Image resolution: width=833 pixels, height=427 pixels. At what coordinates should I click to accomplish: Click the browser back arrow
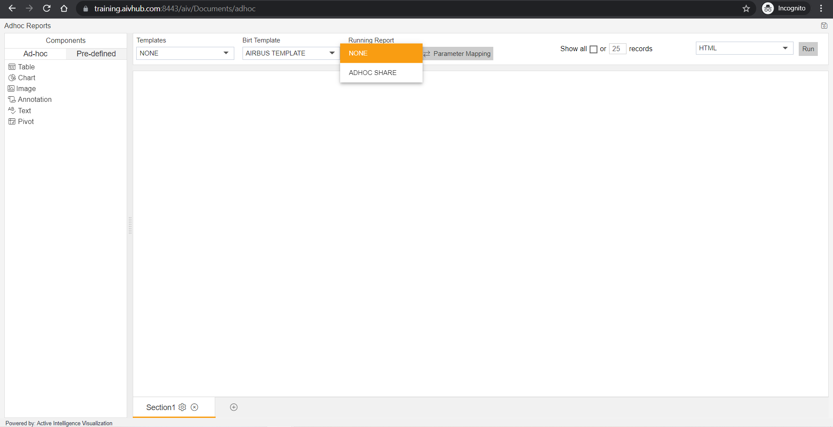[12, 8]
